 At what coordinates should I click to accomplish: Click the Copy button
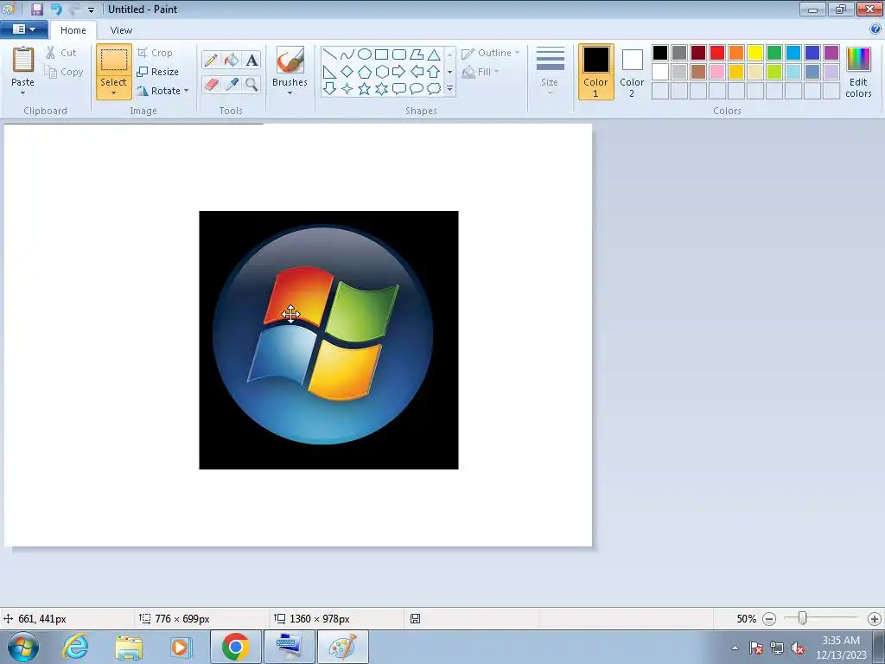[x=64, y=72]
